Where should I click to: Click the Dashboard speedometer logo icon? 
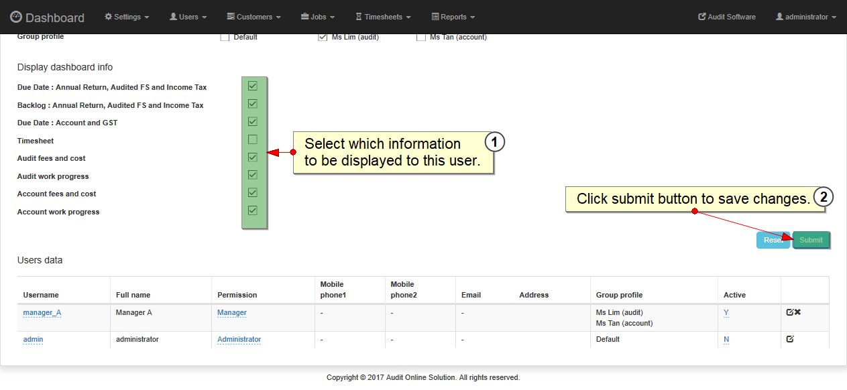click(16, 17)
